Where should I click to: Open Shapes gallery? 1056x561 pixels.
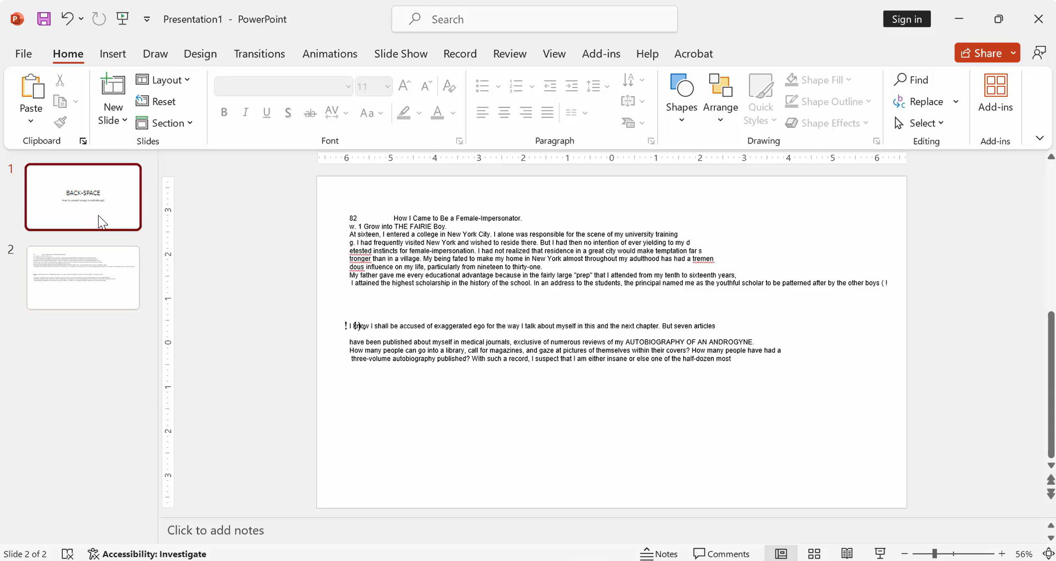point(681,99)
